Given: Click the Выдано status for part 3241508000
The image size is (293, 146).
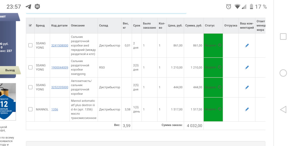Looking at the screenshot, I should click(x=210, y=45).
